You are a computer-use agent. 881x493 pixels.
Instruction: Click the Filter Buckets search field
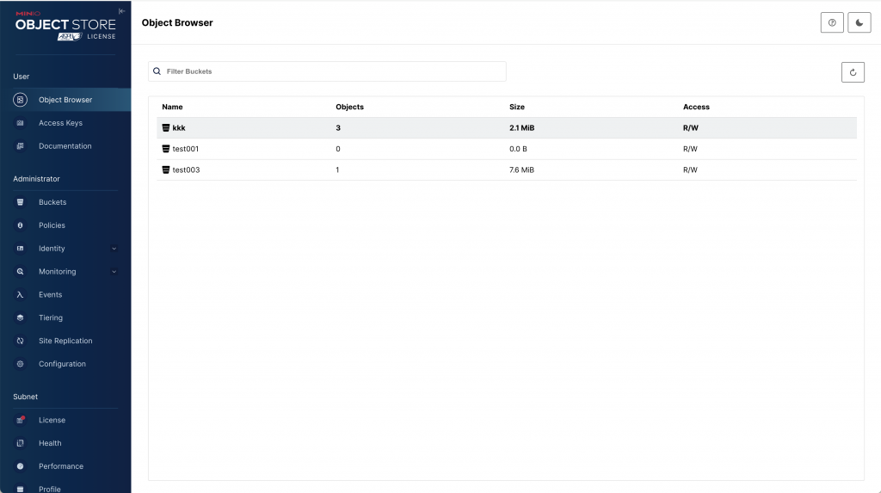tap(331, 71)
